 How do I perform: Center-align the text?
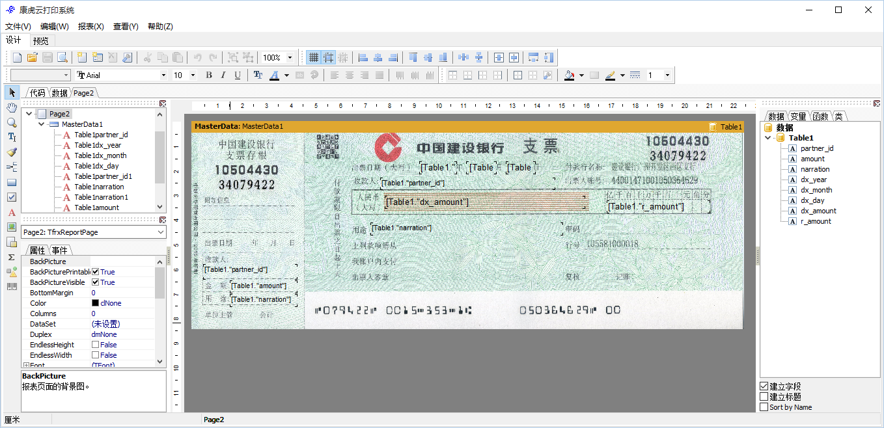350,75
